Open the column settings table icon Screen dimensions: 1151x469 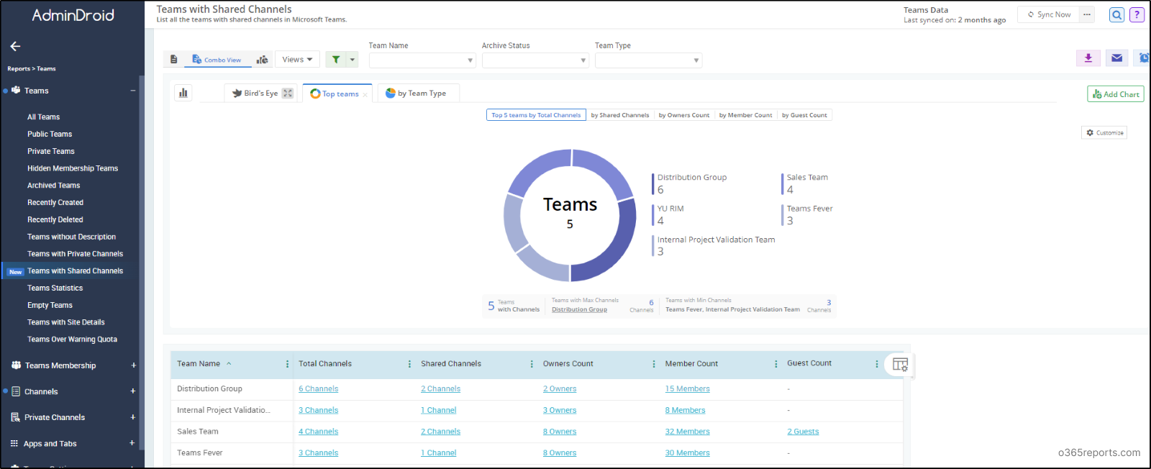coord(900,365)
